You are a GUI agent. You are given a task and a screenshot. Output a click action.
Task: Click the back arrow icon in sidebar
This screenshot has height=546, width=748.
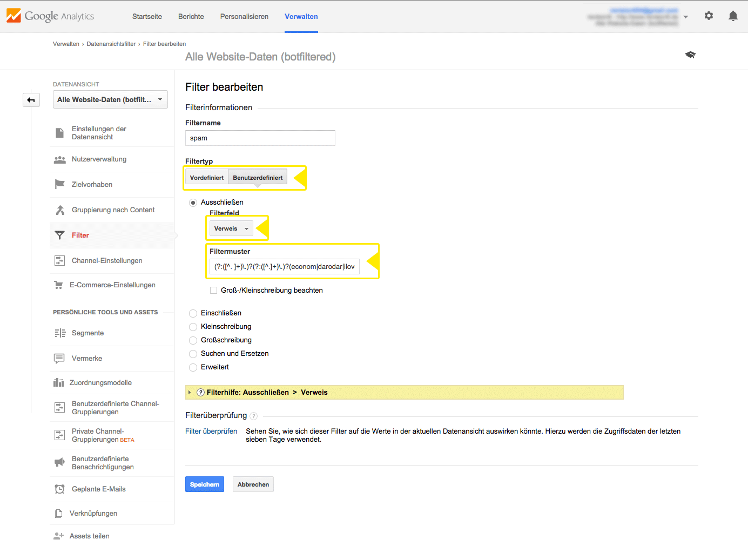click(x=31, y=100)
